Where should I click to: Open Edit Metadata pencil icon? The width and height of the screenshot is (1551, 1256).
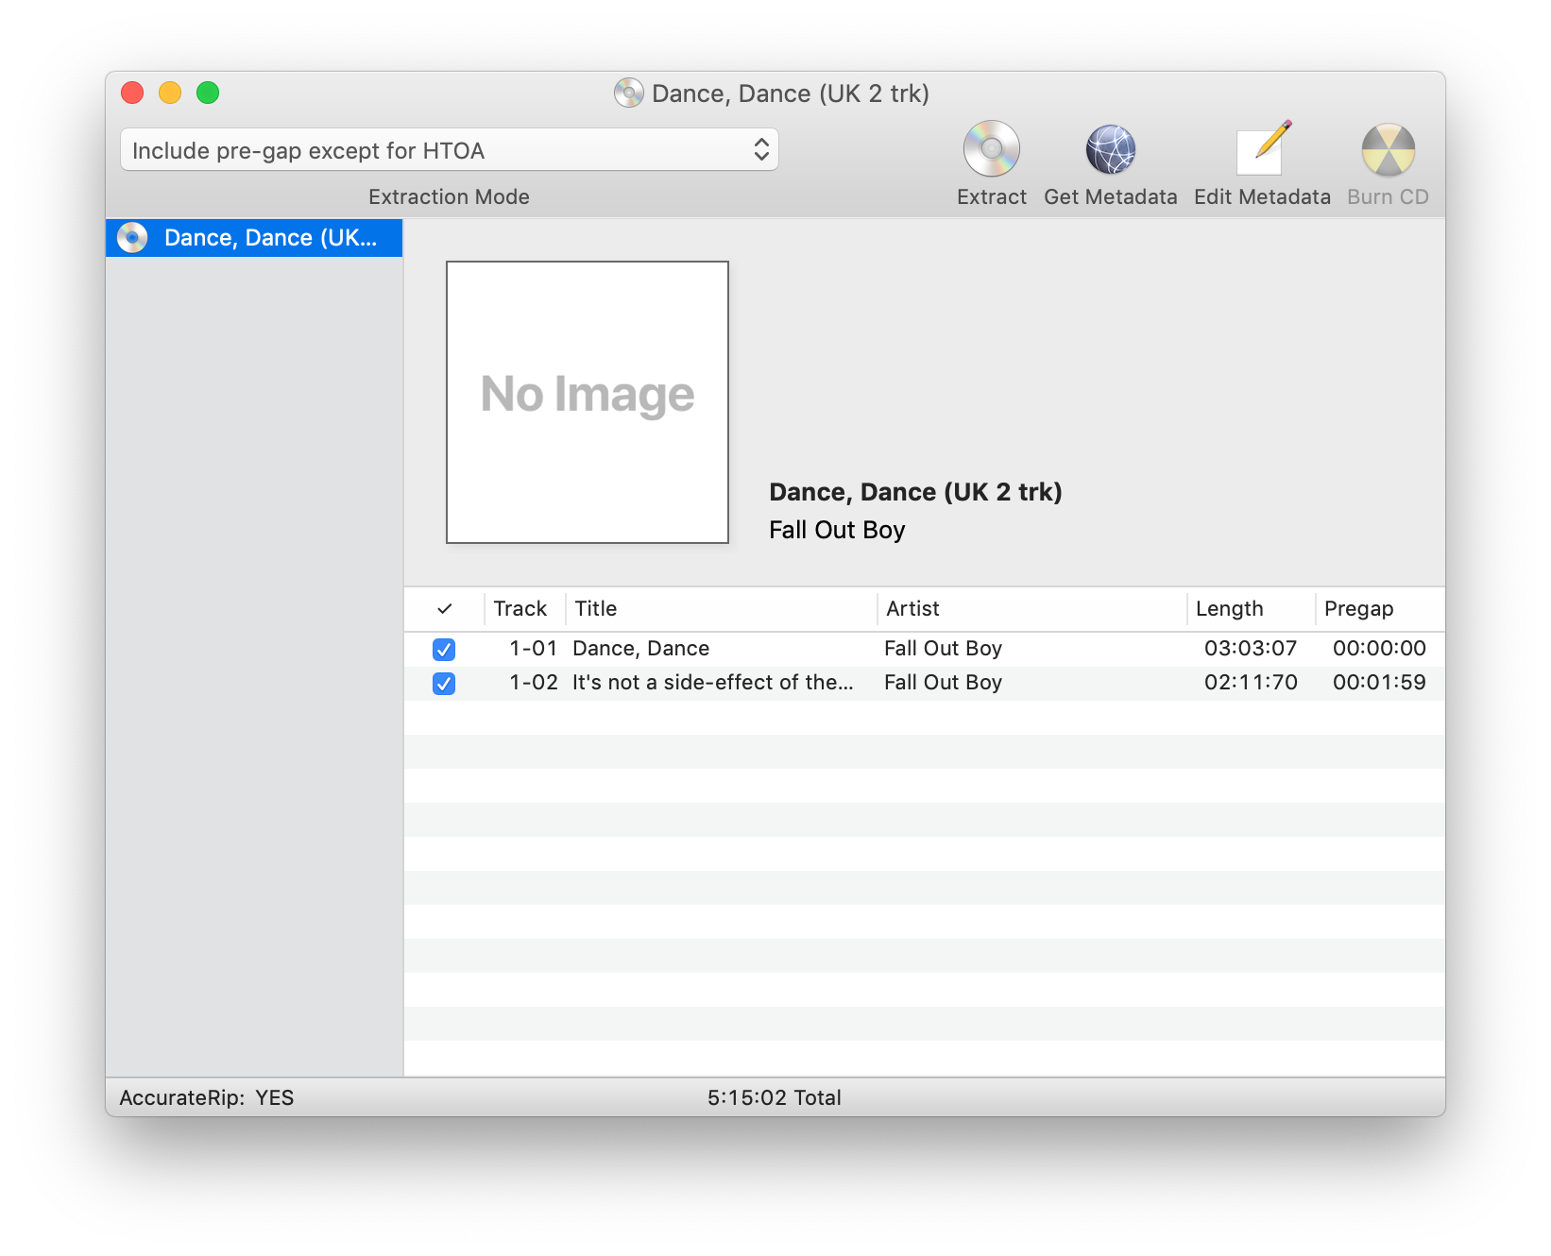click(1262, 149)
